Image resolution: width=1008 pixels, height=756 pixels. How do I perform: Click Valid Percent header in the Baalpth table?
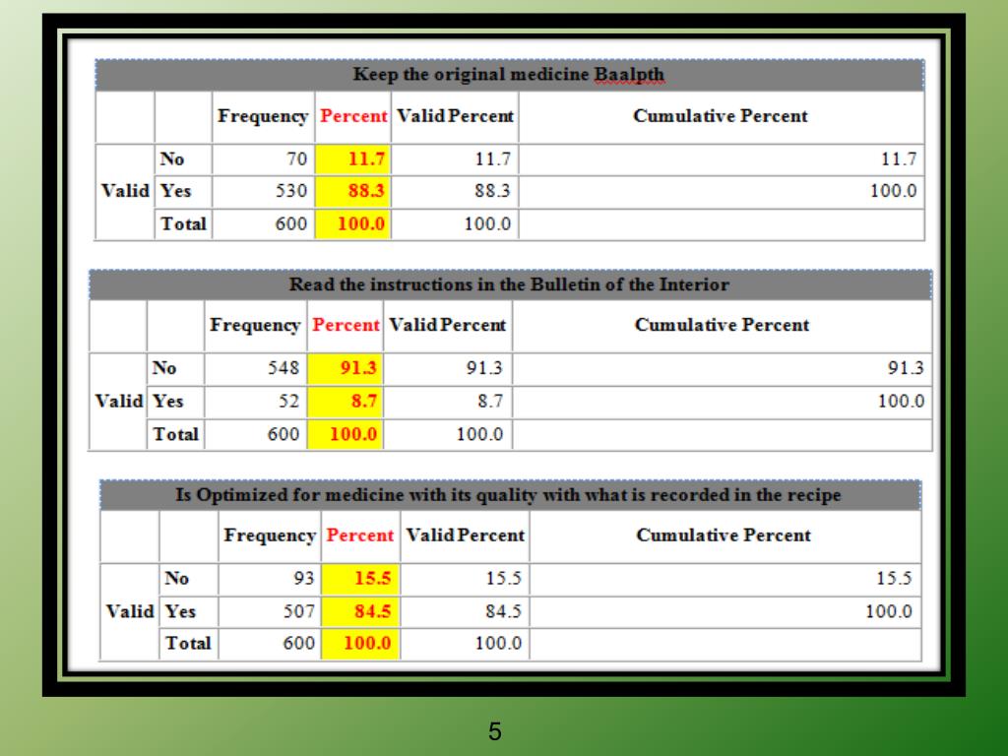click(x=455, y=116)
